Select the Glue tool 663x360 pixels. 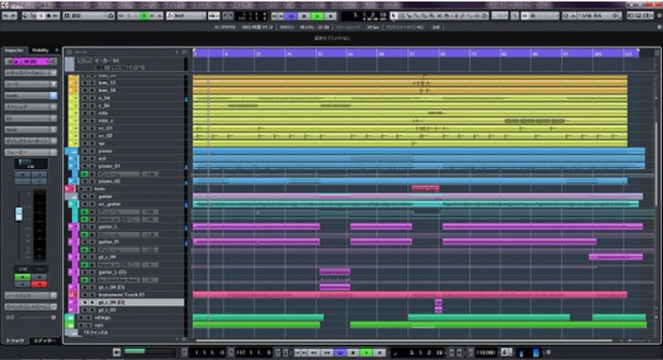pyautogui.click(x=417, y=16)
